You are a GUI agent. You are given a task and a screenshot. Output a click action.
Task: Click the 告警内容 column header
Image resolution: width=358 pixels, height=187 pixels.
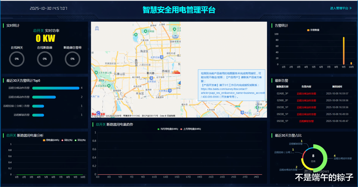pos(306,87)
